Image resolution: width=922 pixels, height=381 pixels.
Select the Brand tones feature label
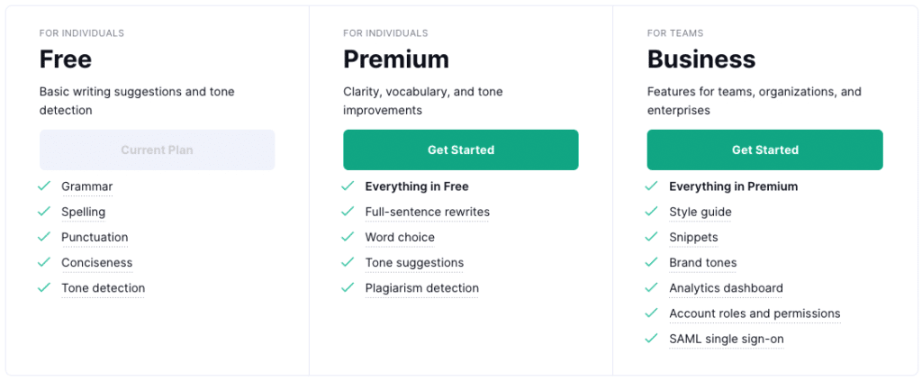pyautogui.click(x=702, y=263)
